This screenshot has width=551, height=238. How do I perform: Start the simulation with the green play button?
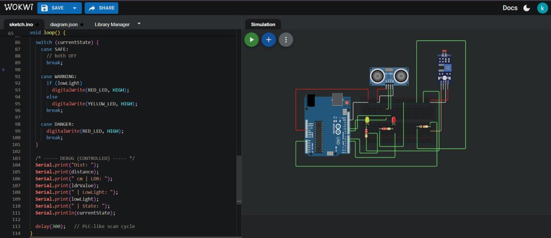click(x=251, y=40)
